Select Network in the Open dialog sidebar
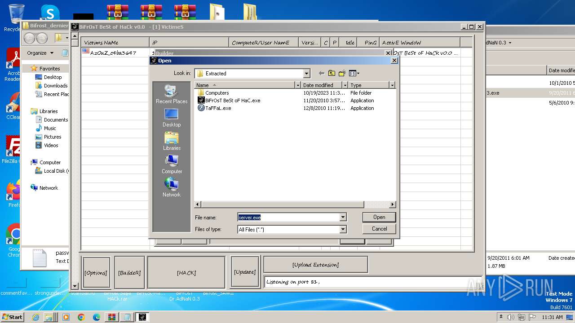 pos(172,188)
